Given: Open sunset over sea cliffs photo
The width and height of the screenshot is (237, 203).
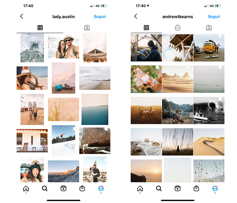Looking at the screenshot, I should pos(146,171).
